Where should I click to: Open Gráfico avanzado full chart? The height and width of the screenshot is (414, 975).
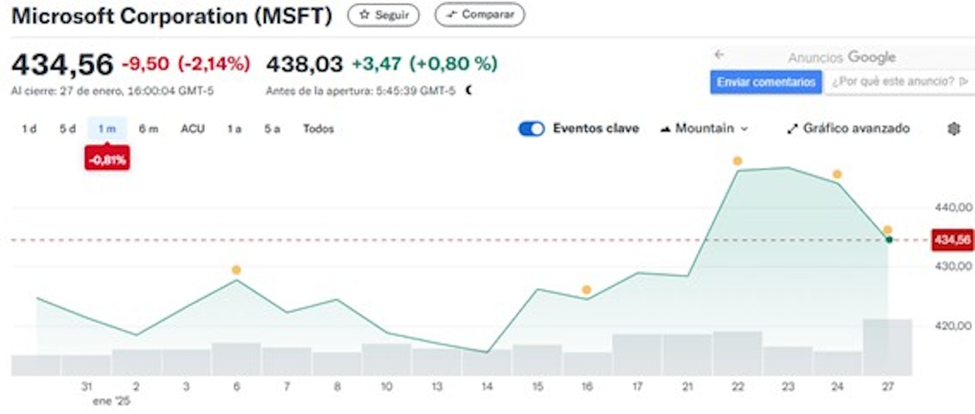[x=848, y=128]
